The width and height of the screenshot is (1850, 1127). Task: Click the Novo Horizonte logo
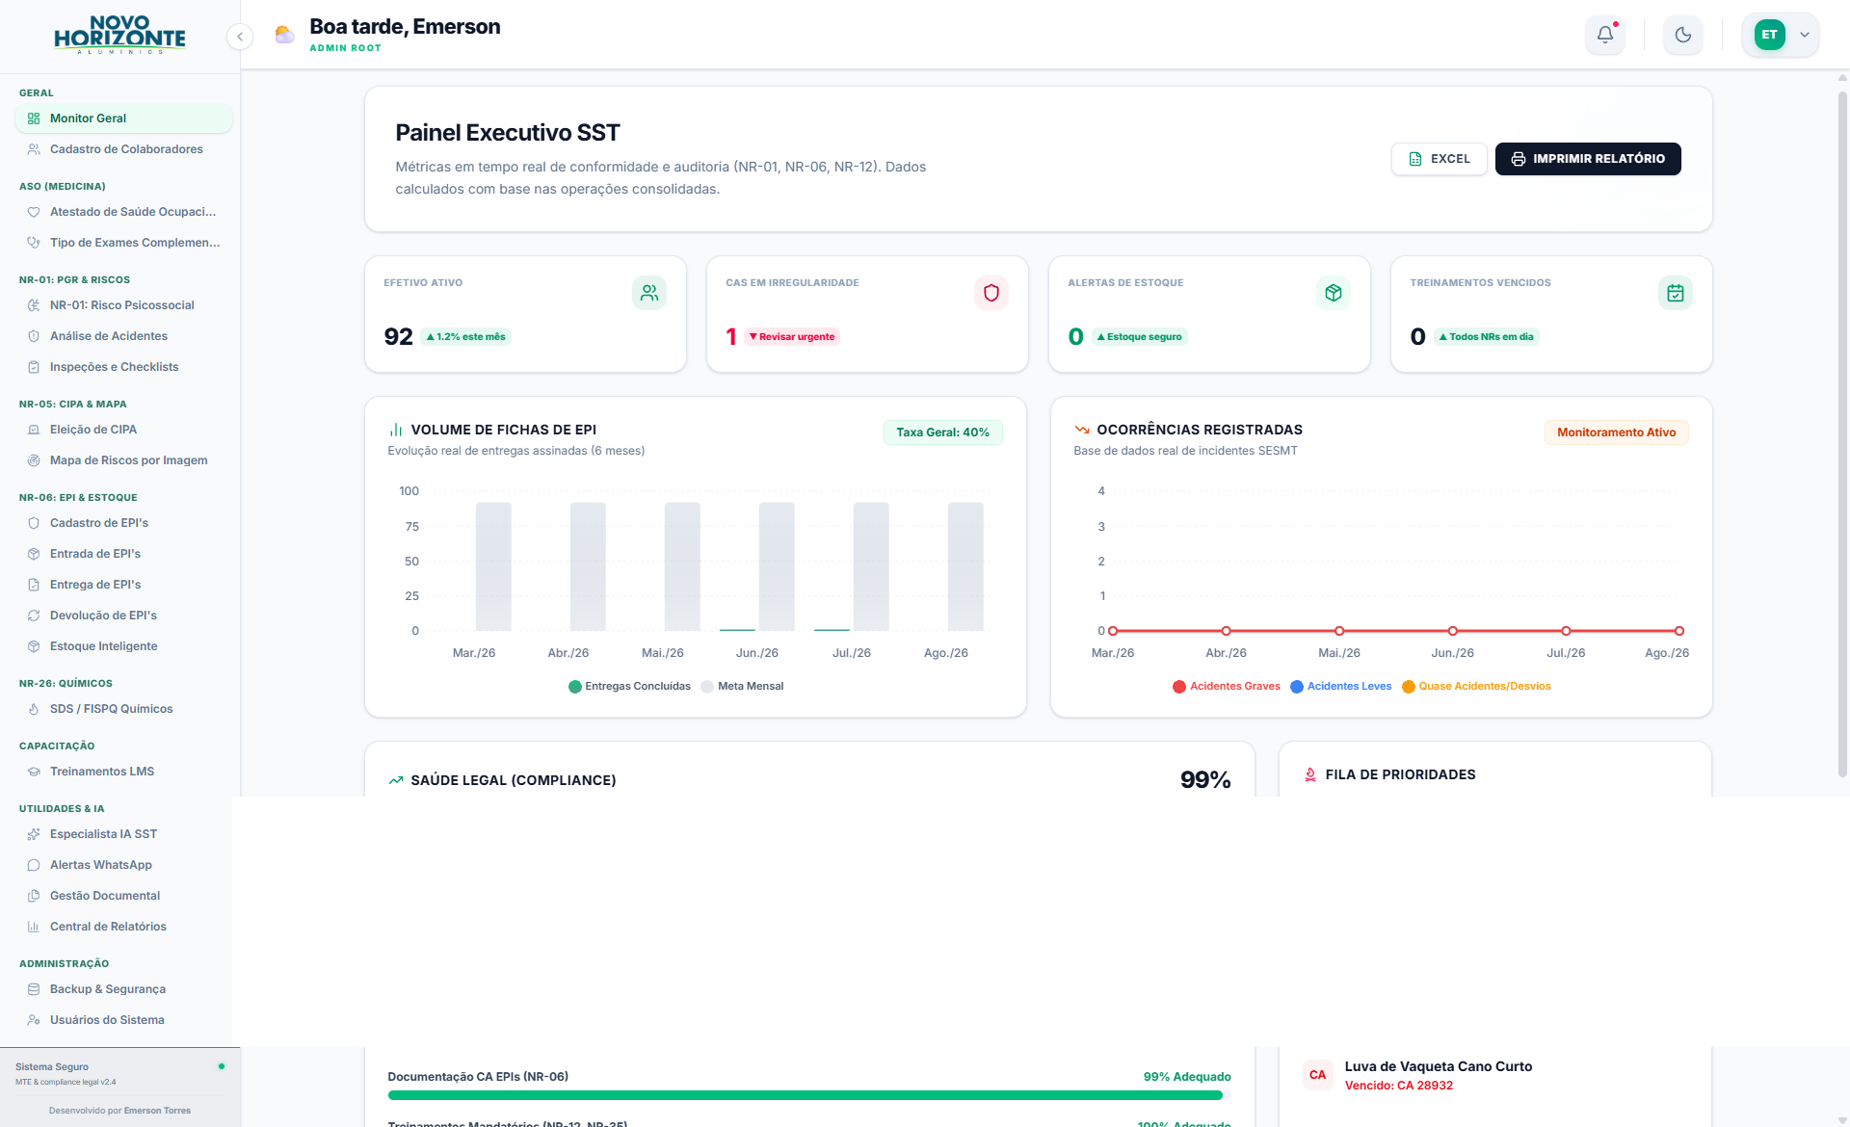pos(119,35)
